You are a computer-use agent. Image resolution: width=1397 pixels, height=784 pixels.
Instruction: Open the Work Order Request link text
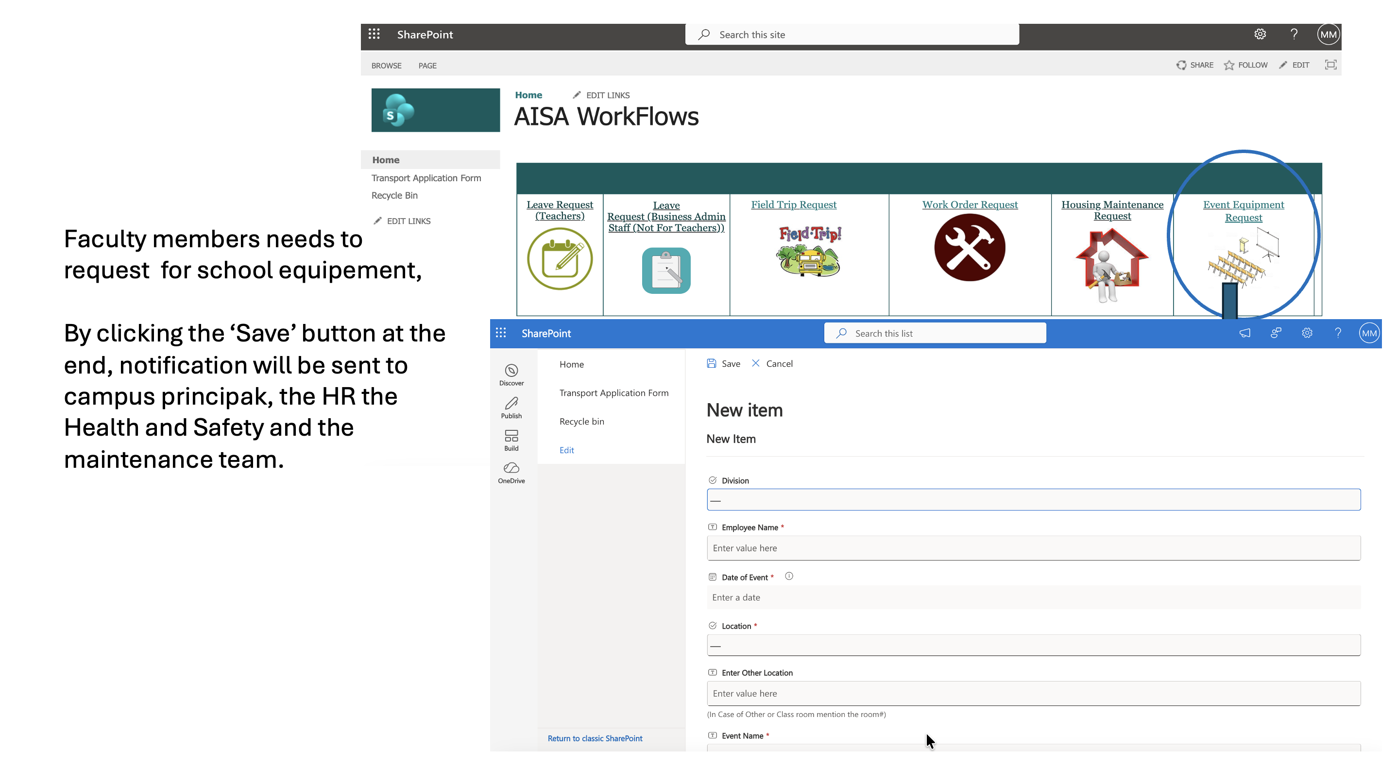(x=970, y=205)
